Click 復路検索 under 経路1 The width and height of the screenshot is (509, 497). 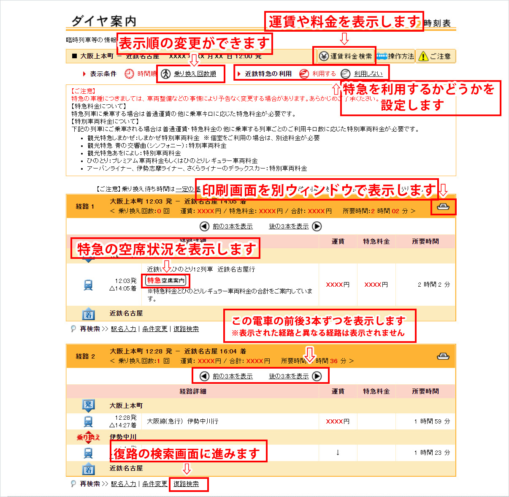(186, 329)
